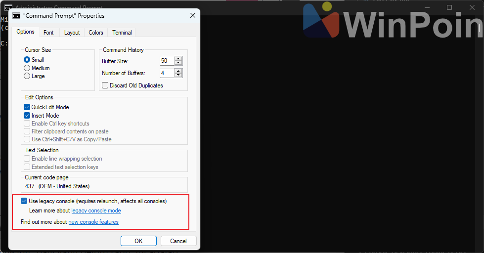Increase Number of Buffers with up arrow
This screenshot has height=253, width=484.
(x=178, y=71)
